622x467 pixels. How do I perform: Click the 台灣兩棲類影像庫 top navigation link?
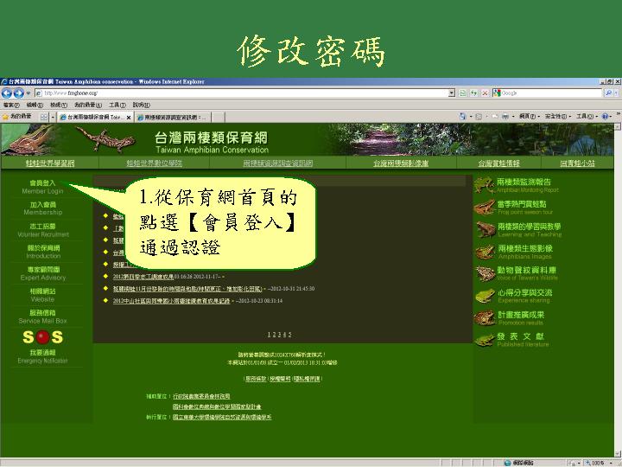click(x=401, y=163)
